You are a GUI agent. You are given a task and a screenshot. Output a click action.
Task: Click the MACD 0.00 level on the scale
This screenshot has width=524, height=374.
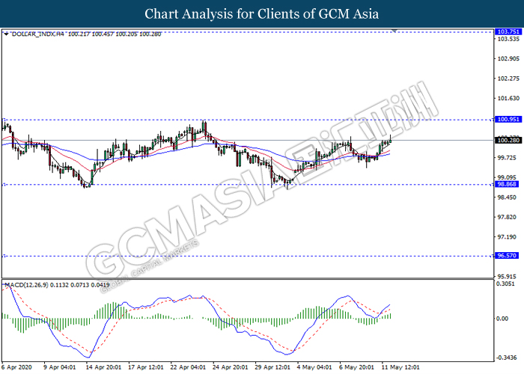tap(505, 319)
